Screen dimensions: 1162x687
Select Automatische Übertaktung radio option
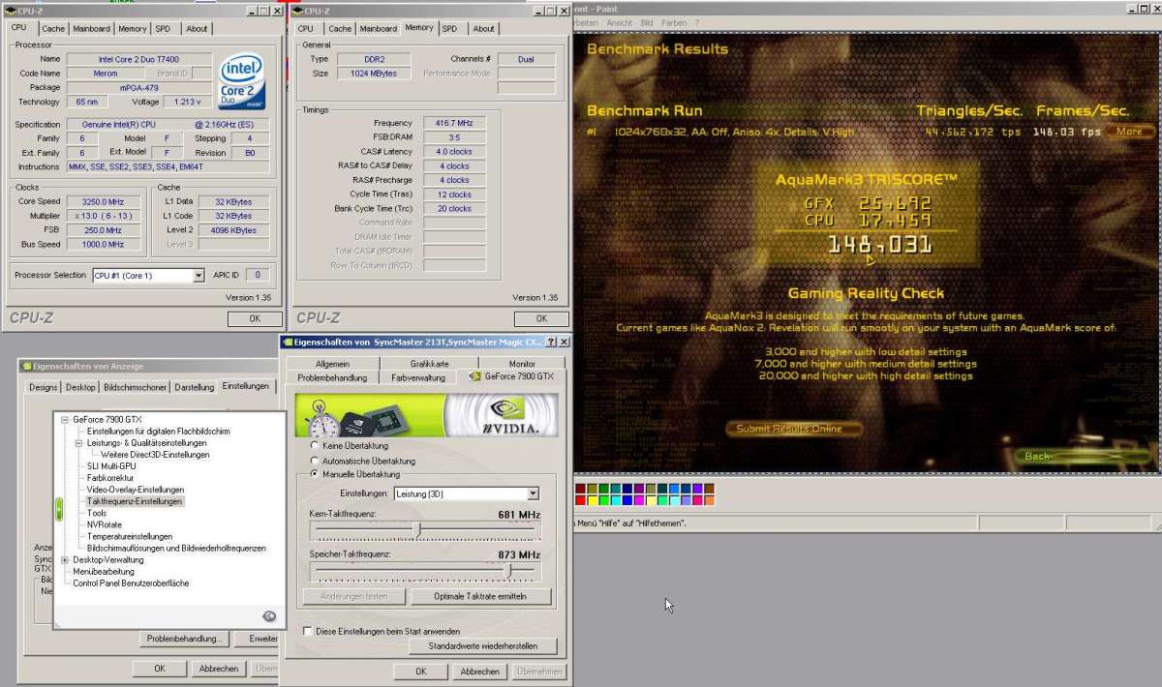pos(314,461)
